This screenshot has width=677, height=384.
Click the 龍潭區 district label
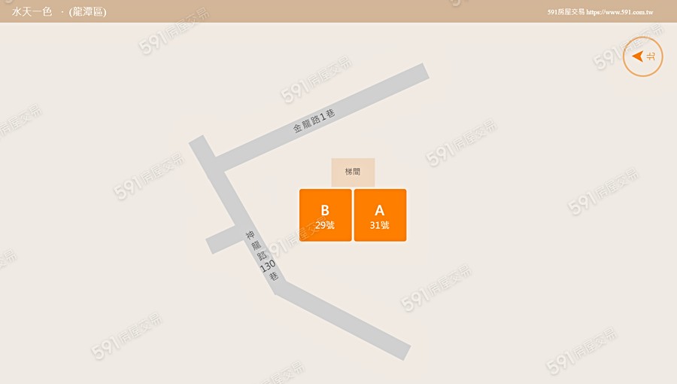(88, 11)
